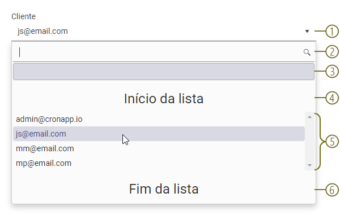This screenshot has height=215, width=340.
Task: Click the circled number 5 marker
Action: pos(332,142)
